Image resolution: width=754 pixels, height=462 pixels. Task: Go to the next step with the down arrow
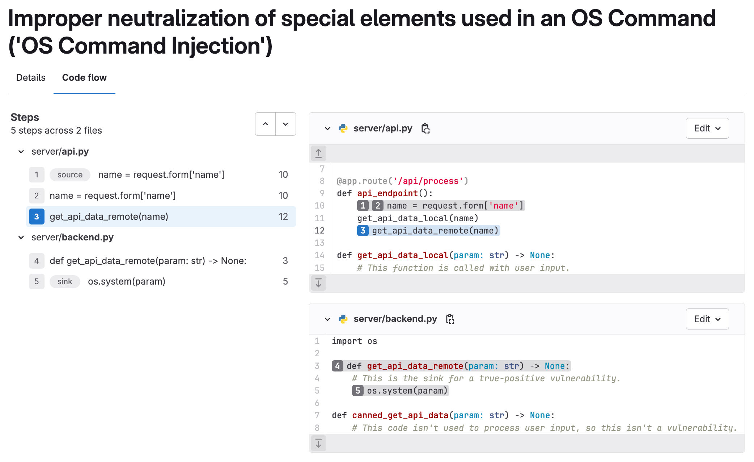click(285, 124)
